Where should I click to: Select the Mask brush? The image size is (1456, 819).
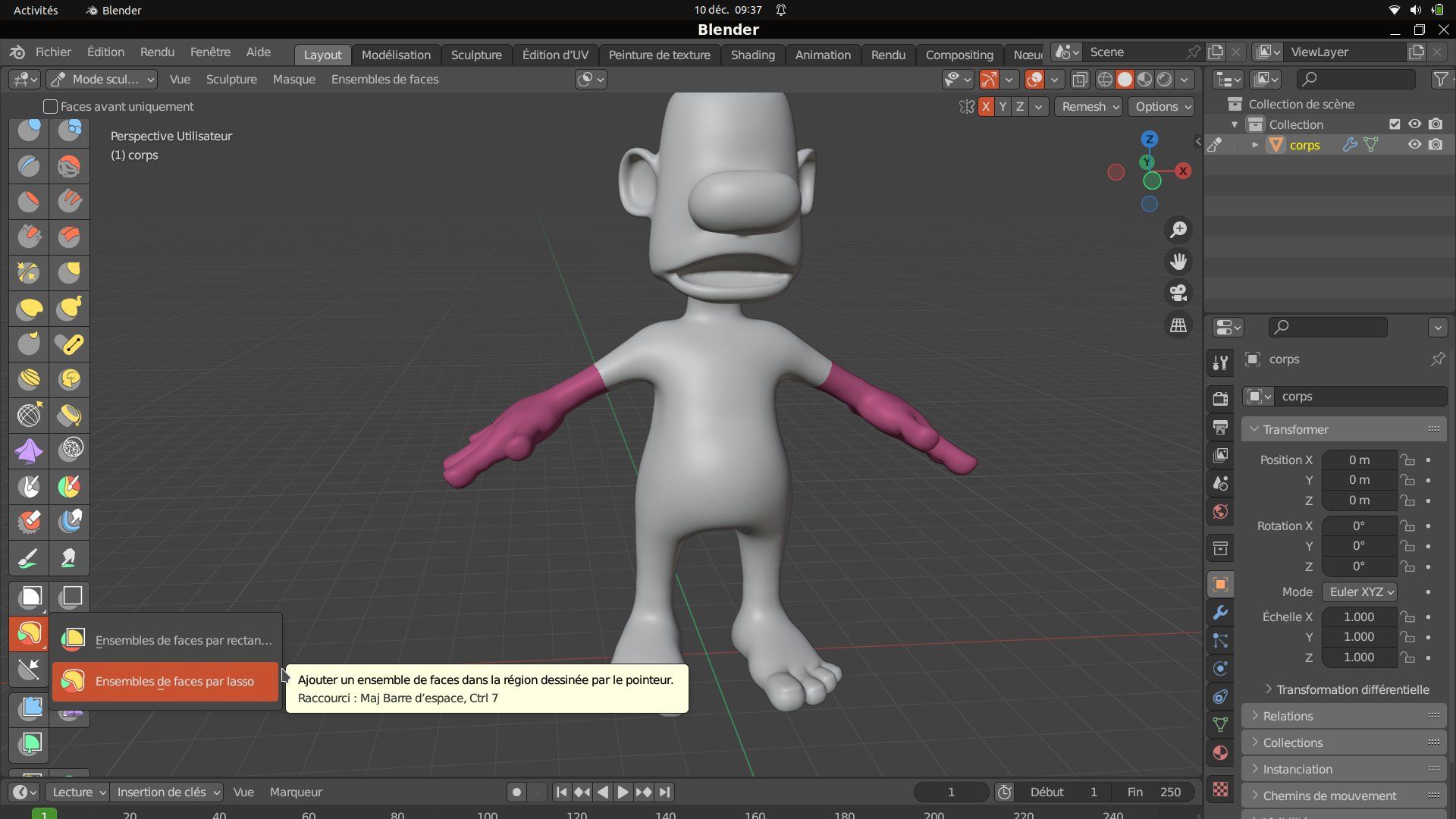29,487
